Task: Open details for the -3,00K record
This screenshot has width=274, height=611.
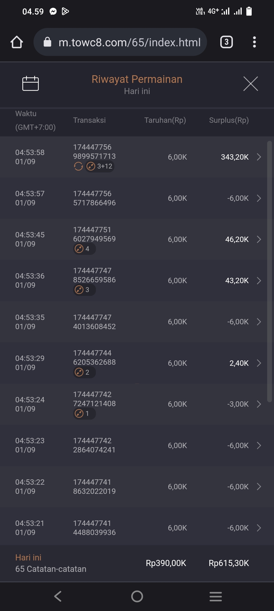Action: click(259, 404)
